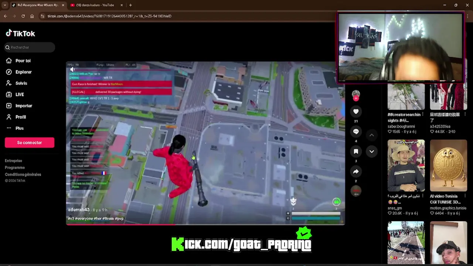Expand the Plus menu
The image size is (473, 266).
(x=15, y=128)
